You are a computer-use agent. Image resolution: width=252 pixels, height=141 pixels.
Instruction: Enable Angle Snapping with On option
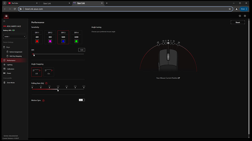click(x=49, y=72)
